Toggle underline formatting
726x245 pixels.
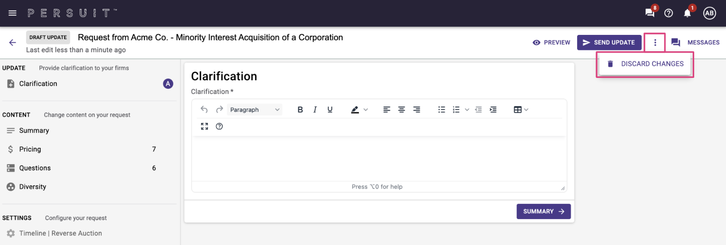330,110
